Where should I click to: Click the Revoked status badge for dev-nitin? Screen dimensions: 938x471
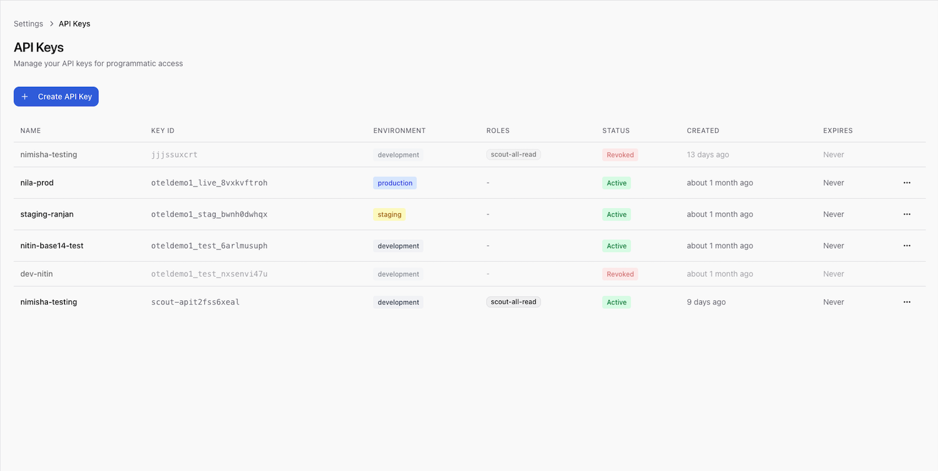pyautogui.click(x=619, y=274)
